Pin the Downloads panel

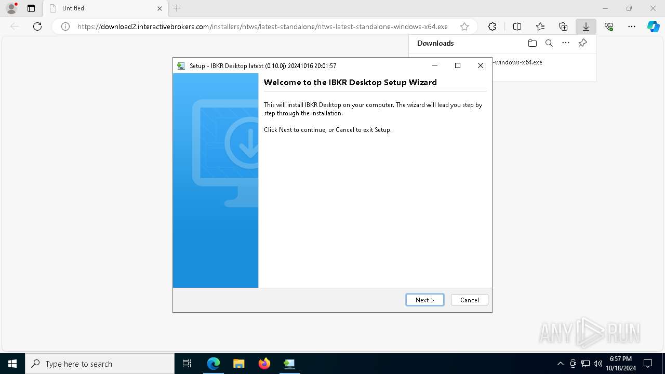[582, 43]
